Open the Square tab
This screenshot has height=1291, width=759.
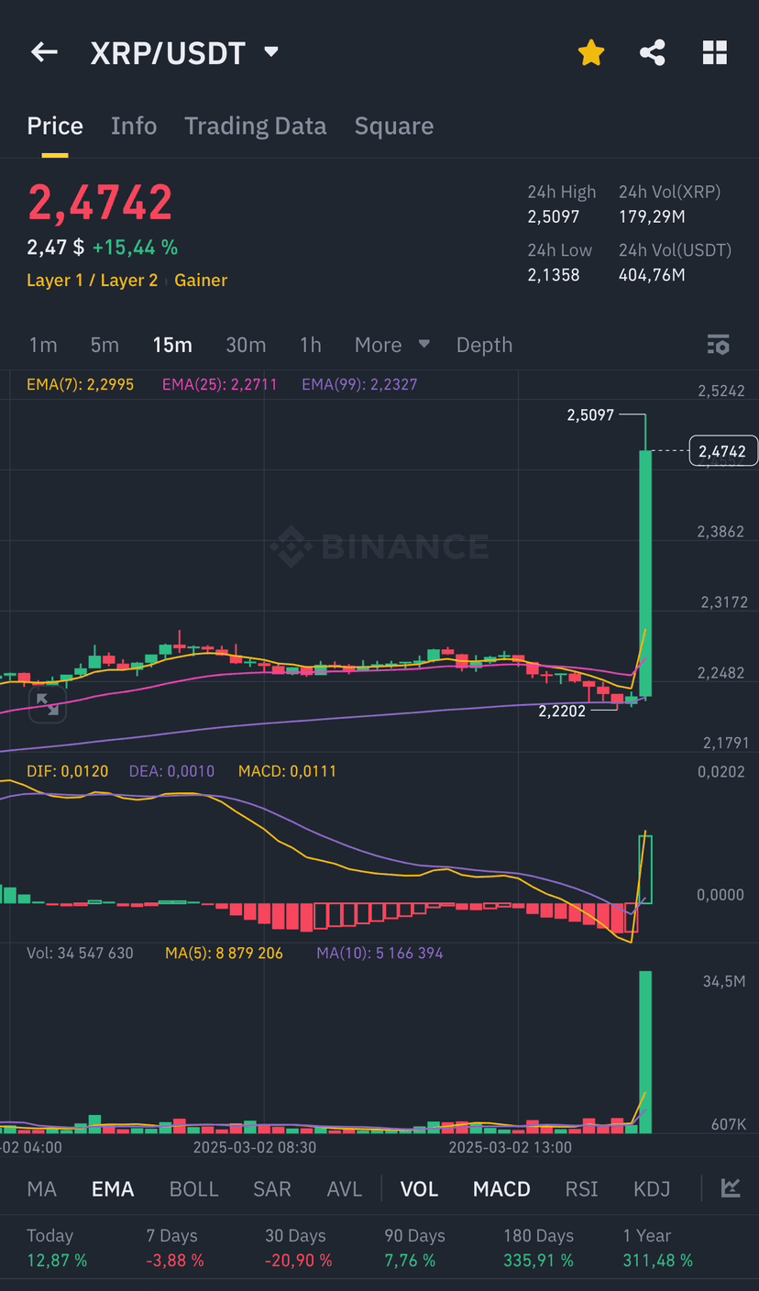point(394,126)
